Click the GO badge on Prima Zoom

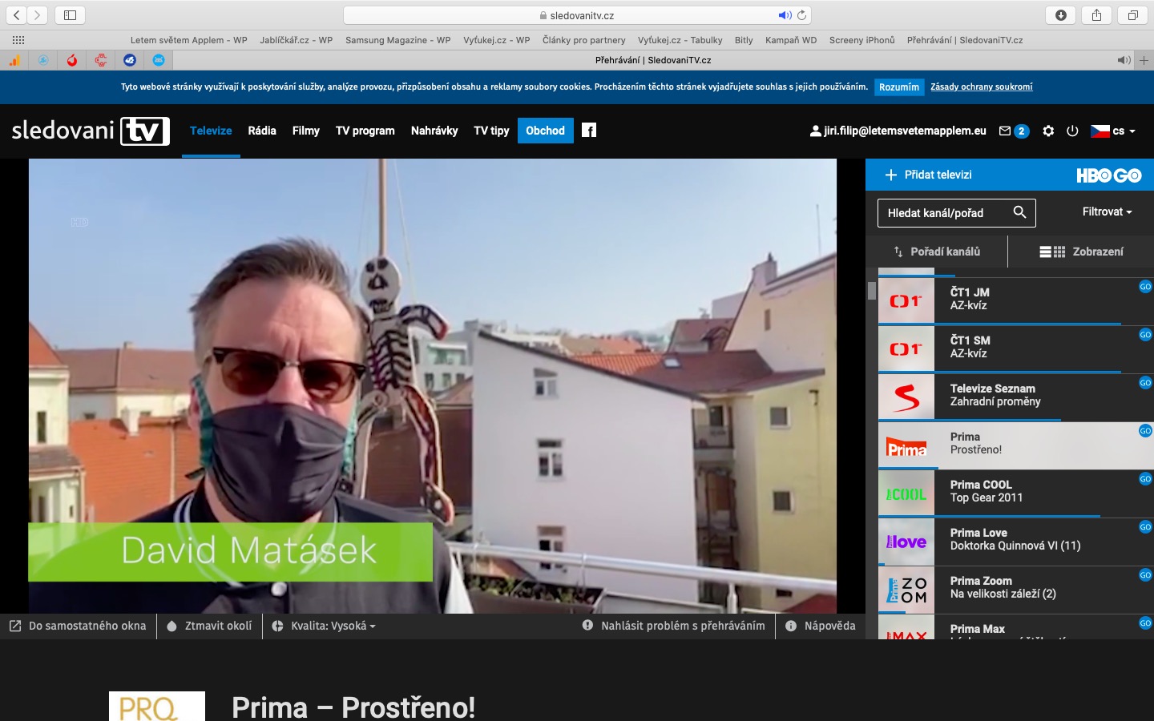tap(1146, 575)
